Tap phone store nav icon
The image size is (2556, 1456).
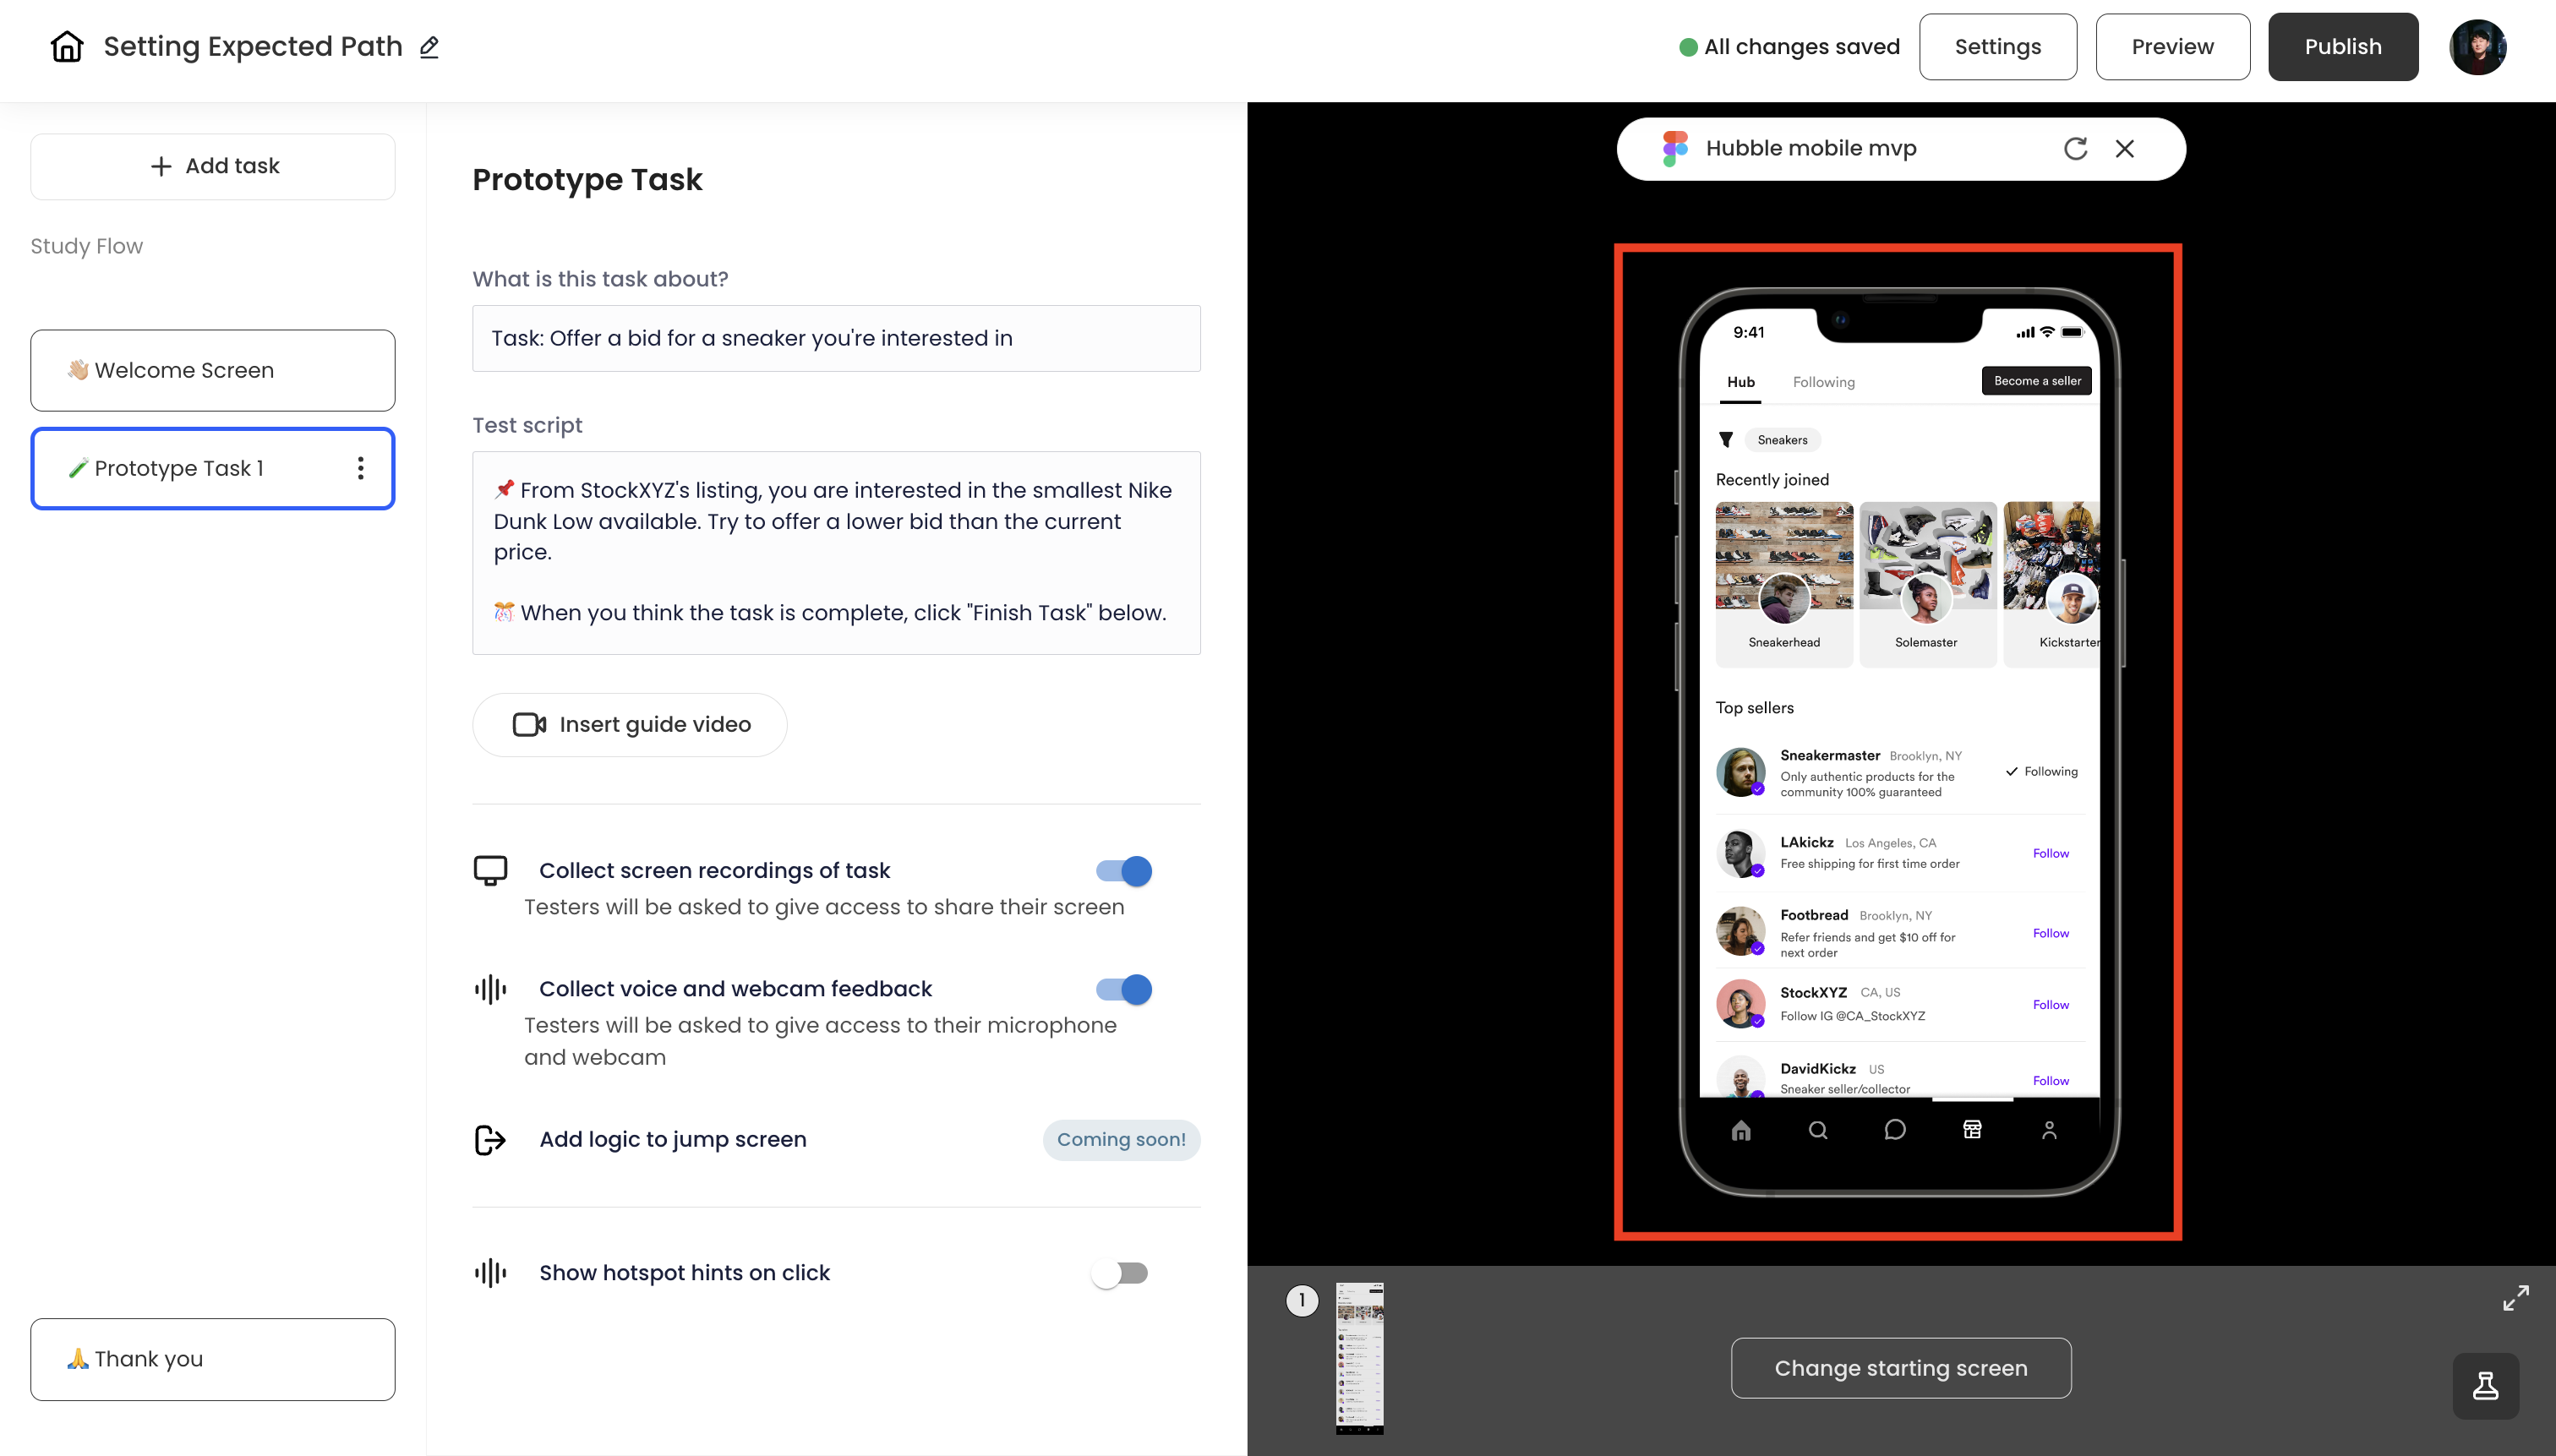(1972, 1130)
